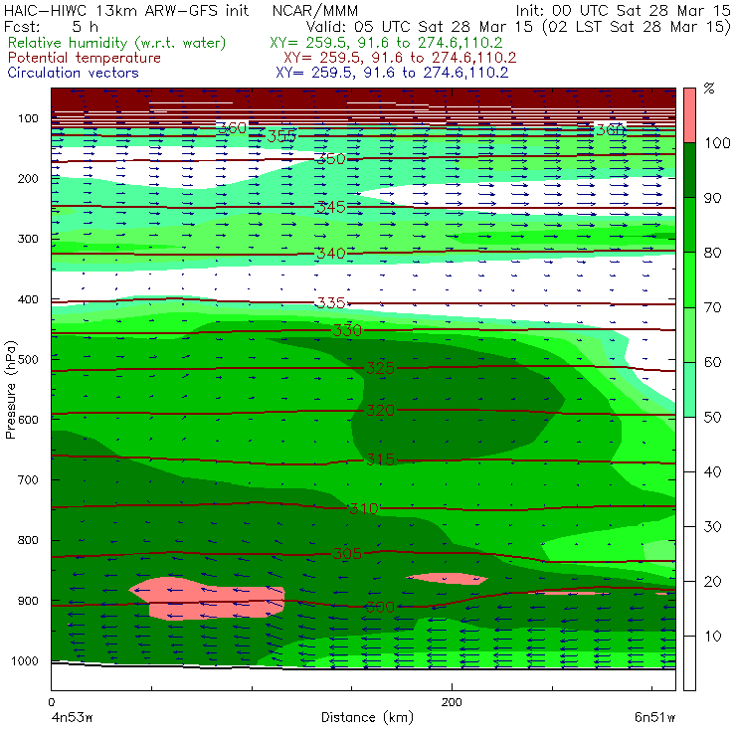Image resolution: width=736 pixels, height=736 pixels.
Task: Click the darkest green 90-100% colorbar swatch
Action: 689,170
